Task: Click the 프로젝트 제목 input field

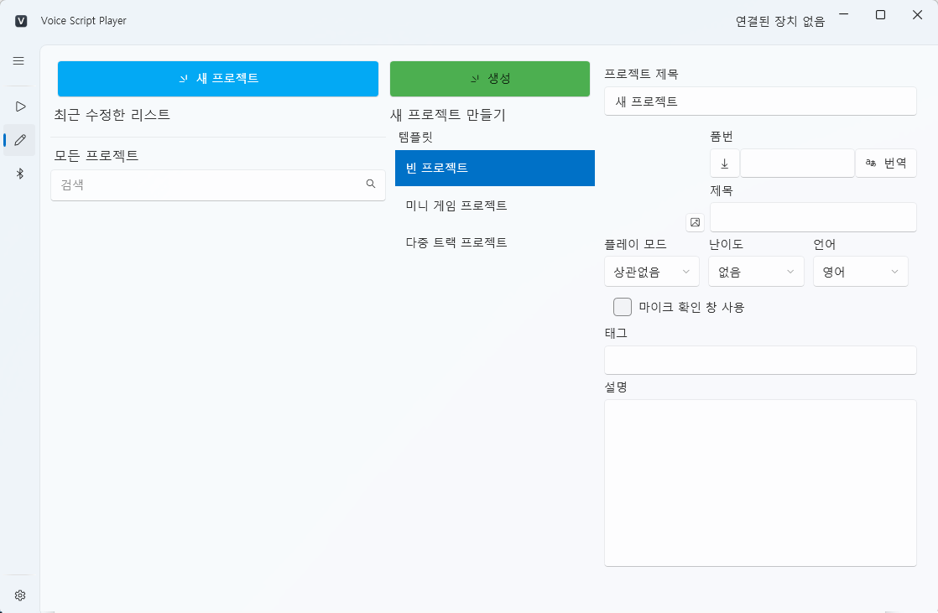Action: point(760,101)
